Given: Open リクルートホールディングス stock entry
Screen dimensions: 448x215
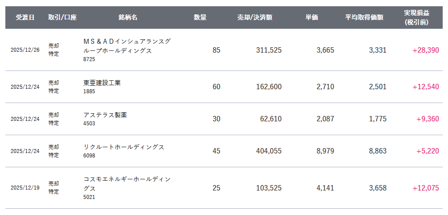Looking at the screenshot, I should (x=124, y=147).
